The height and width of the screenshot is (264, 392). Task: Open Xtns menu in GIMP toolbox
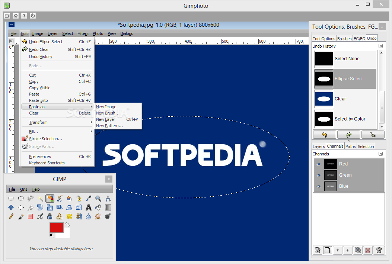click(x=23, y=189)
